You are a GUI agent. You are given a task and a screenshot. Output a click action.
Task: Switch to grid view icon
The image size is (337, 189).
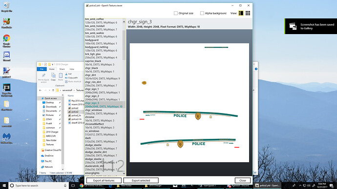pyautogui.click(x=248, y=13)
